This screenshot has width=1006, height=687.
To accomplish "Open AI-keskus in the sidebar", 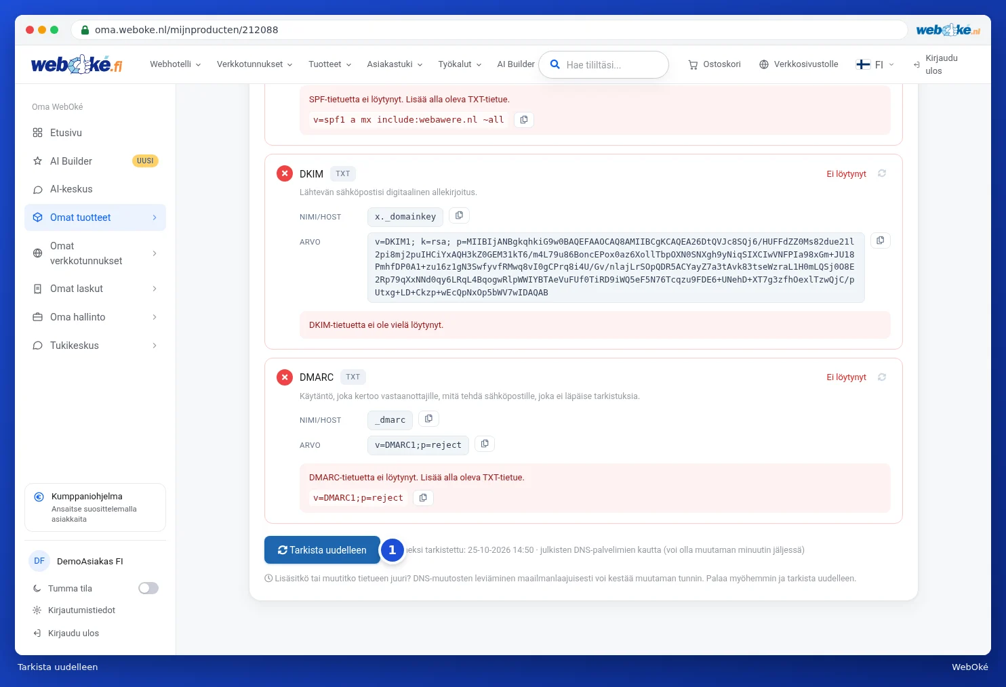I will click(x=95, y=189).
